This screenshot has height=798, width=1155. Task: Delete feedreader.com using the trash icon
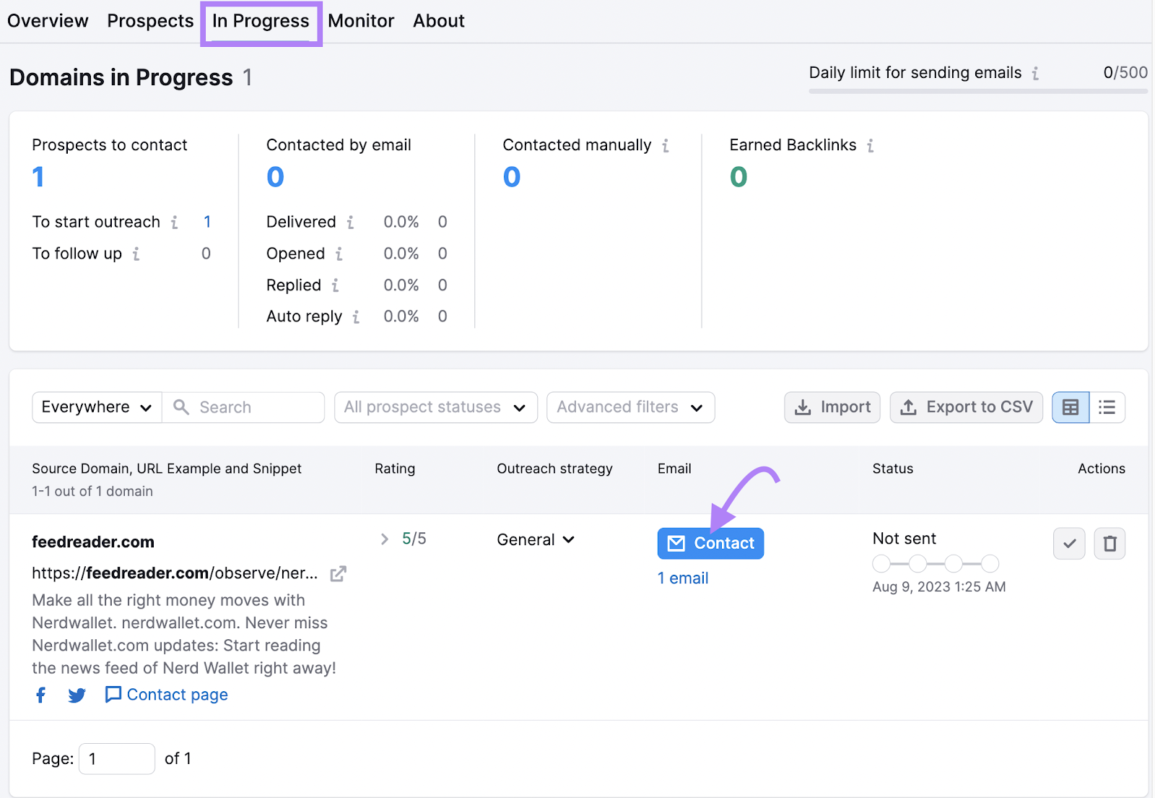point(1110,543)
